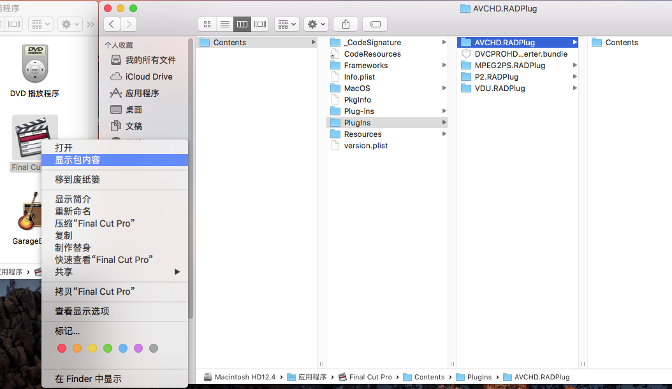Choose 查看显示选项 from the context menu
Image resolution: width=672 pixels, height=389 pixels.
[115, 311]
